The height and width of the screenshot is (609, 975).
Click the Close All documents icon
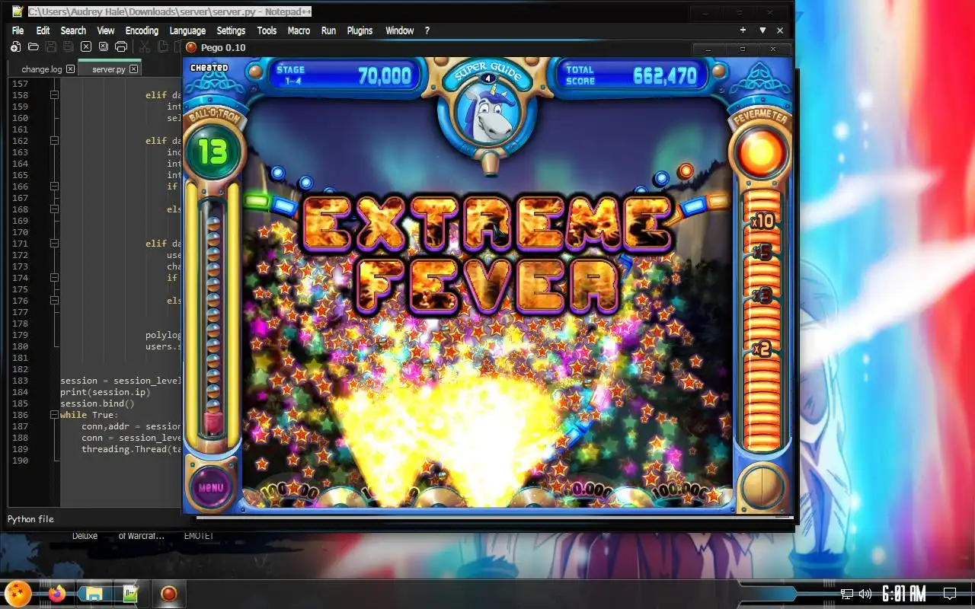click(104, 47)
